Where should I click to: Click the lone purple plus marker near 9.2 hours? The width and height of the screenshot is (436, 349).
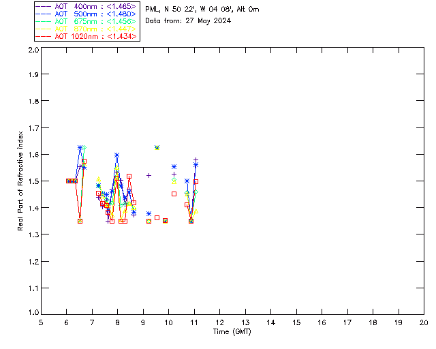pyautogui.click(x=149, y=175)
